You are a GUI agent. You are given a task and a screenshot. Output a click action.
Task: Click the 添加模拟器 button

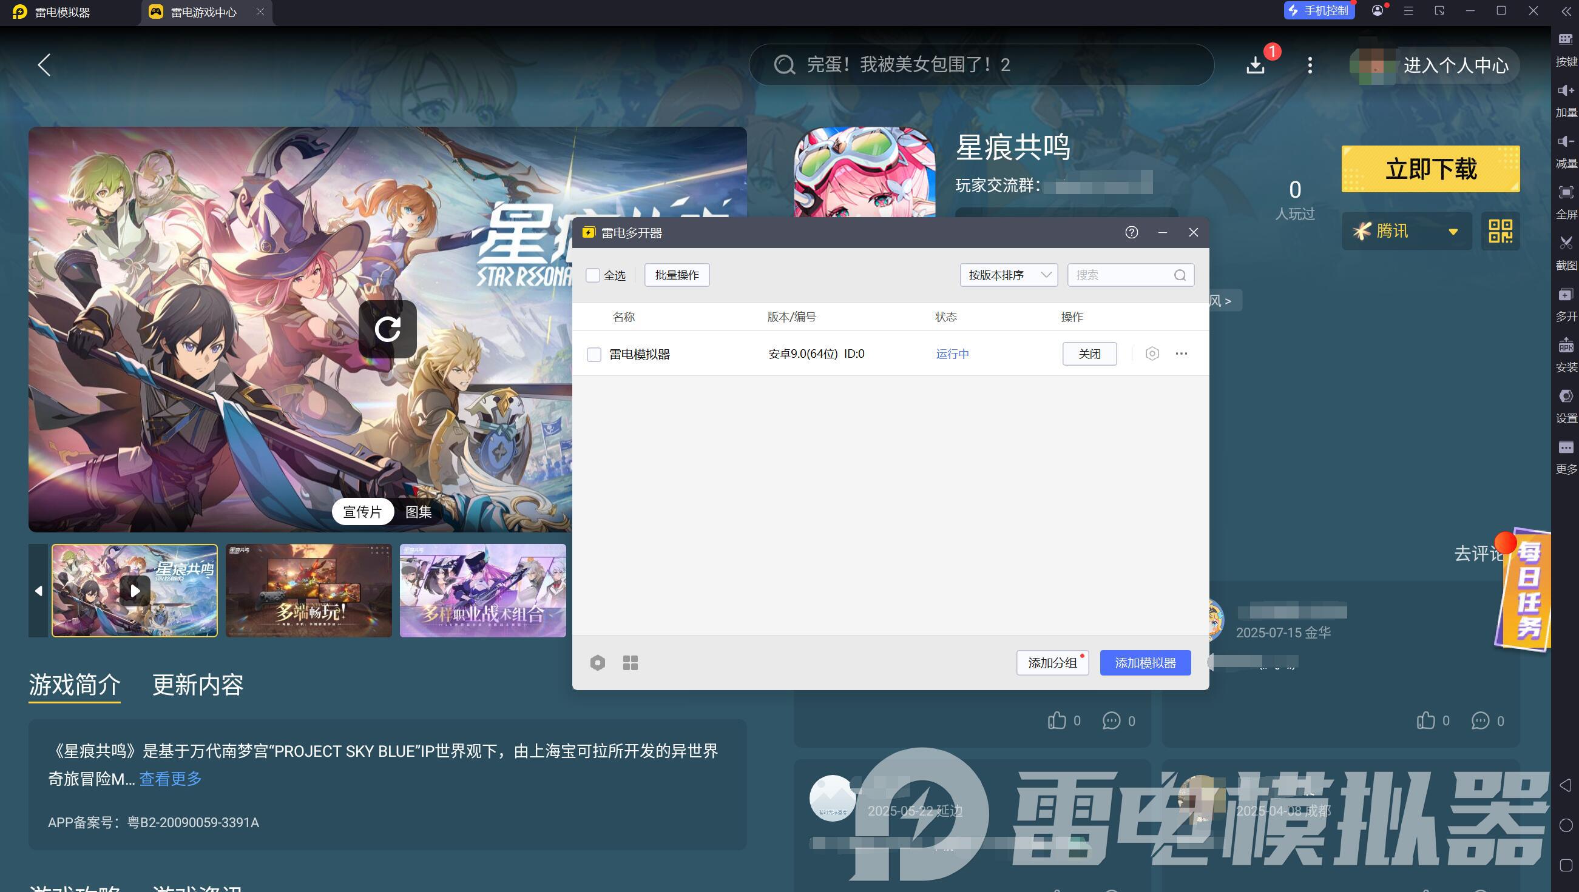1145,663
